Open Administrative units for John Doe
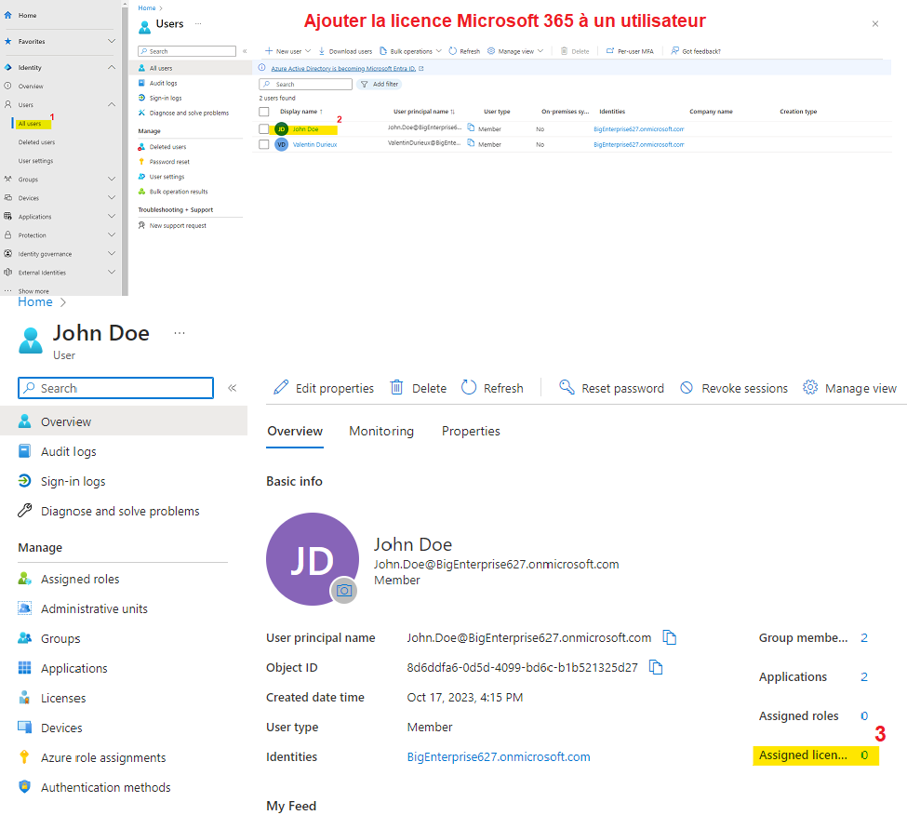Image resolution: width=907 pixels, height=815 pixels. click(x=94, y=608)
